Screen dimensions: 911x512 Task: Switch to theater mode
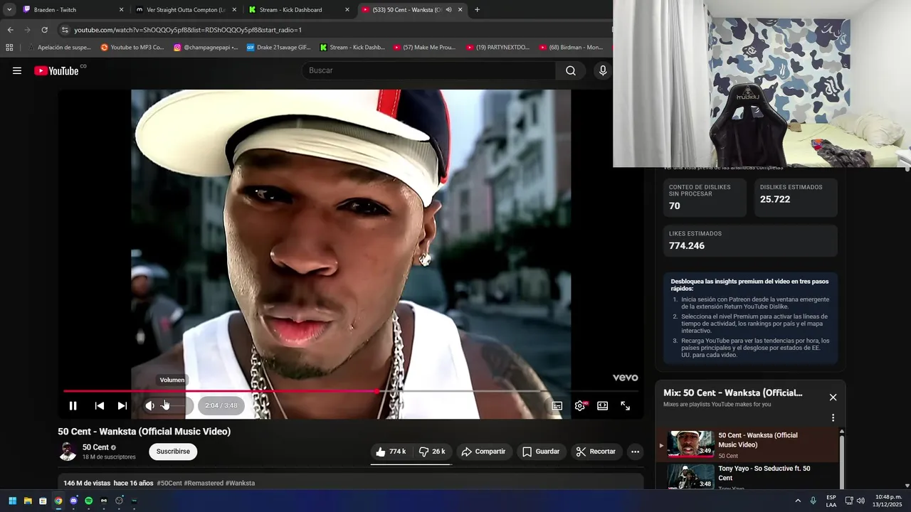tap(603, 406)
